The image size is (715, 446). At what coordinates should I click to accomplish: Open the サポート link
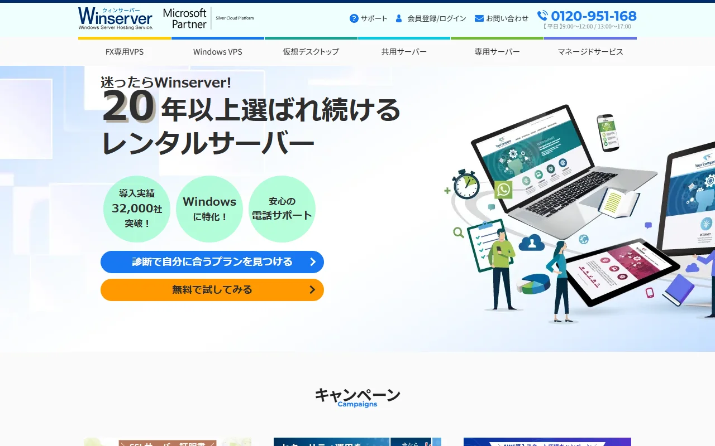point(374,18)
